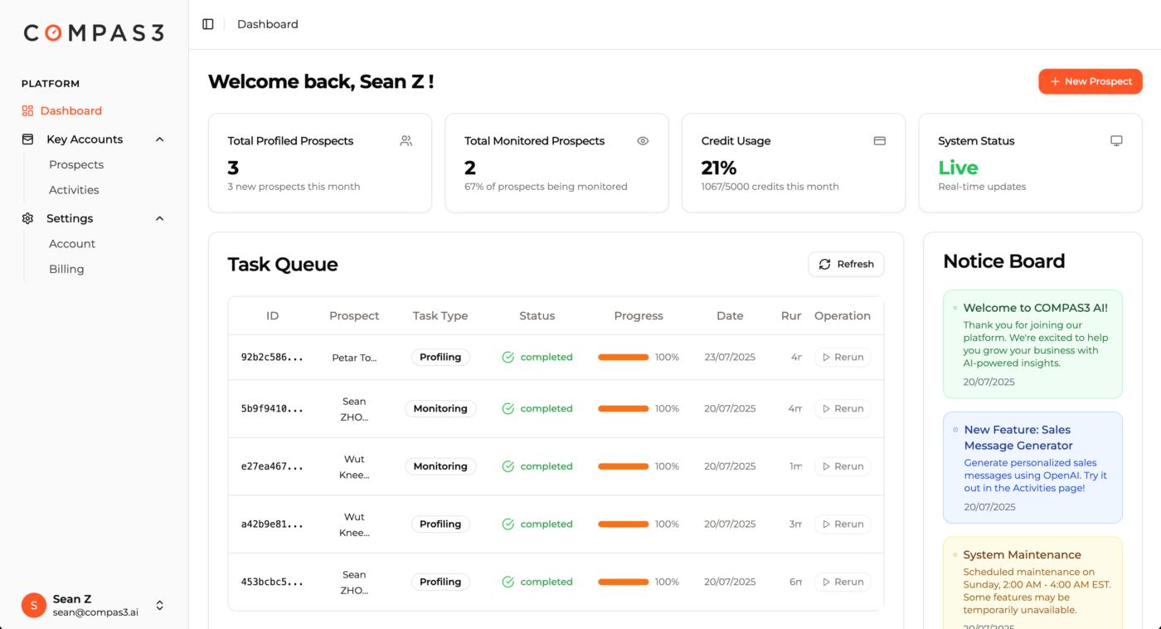Screen dimensions: 1161x629
Task: Click the task ID starting with 92b2c586
Action: click(274, 357)
